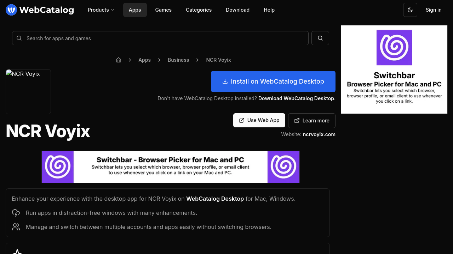This screenshot has height=254, width=453.
Task: Open the Switchbar sidebar ad
Action: pyautogui.click(x=394, y=69)
